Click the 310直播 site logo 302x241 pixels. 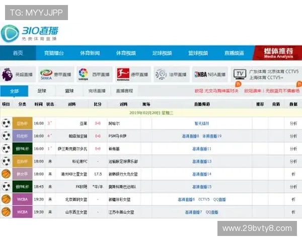(x=30, y=33)
